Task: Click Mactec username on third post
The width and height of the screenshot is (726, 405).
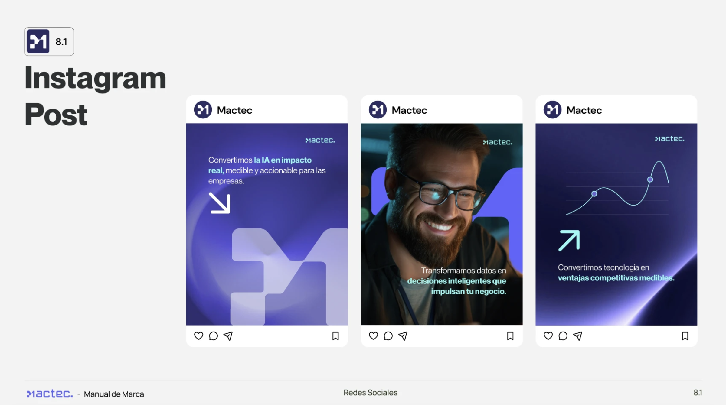Action: click(x=584, y=110)
